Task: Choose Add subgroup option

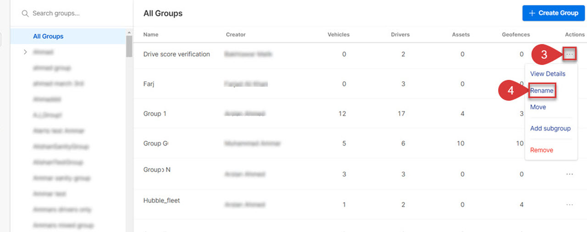Action: click(x=550, y=128)
